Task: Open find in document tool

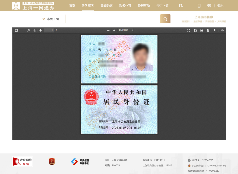Action: 28,30
